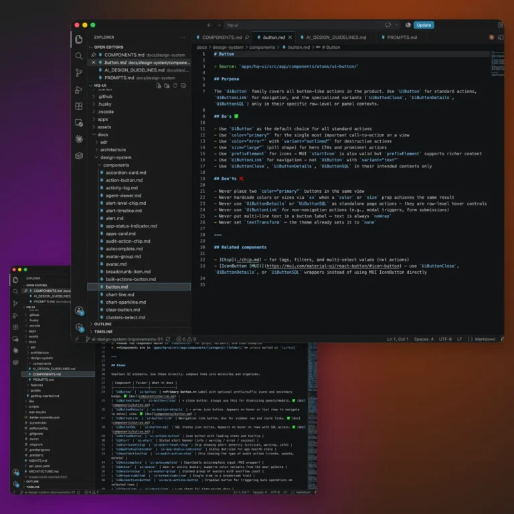Go forward with the right arrow in title bar
The width and height of the screenshot is (514, 514).
pos(219,25)
